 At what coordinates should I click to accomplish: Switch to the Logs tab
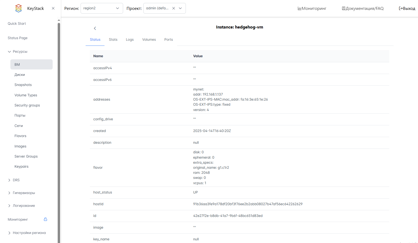(x=130, y=40)
